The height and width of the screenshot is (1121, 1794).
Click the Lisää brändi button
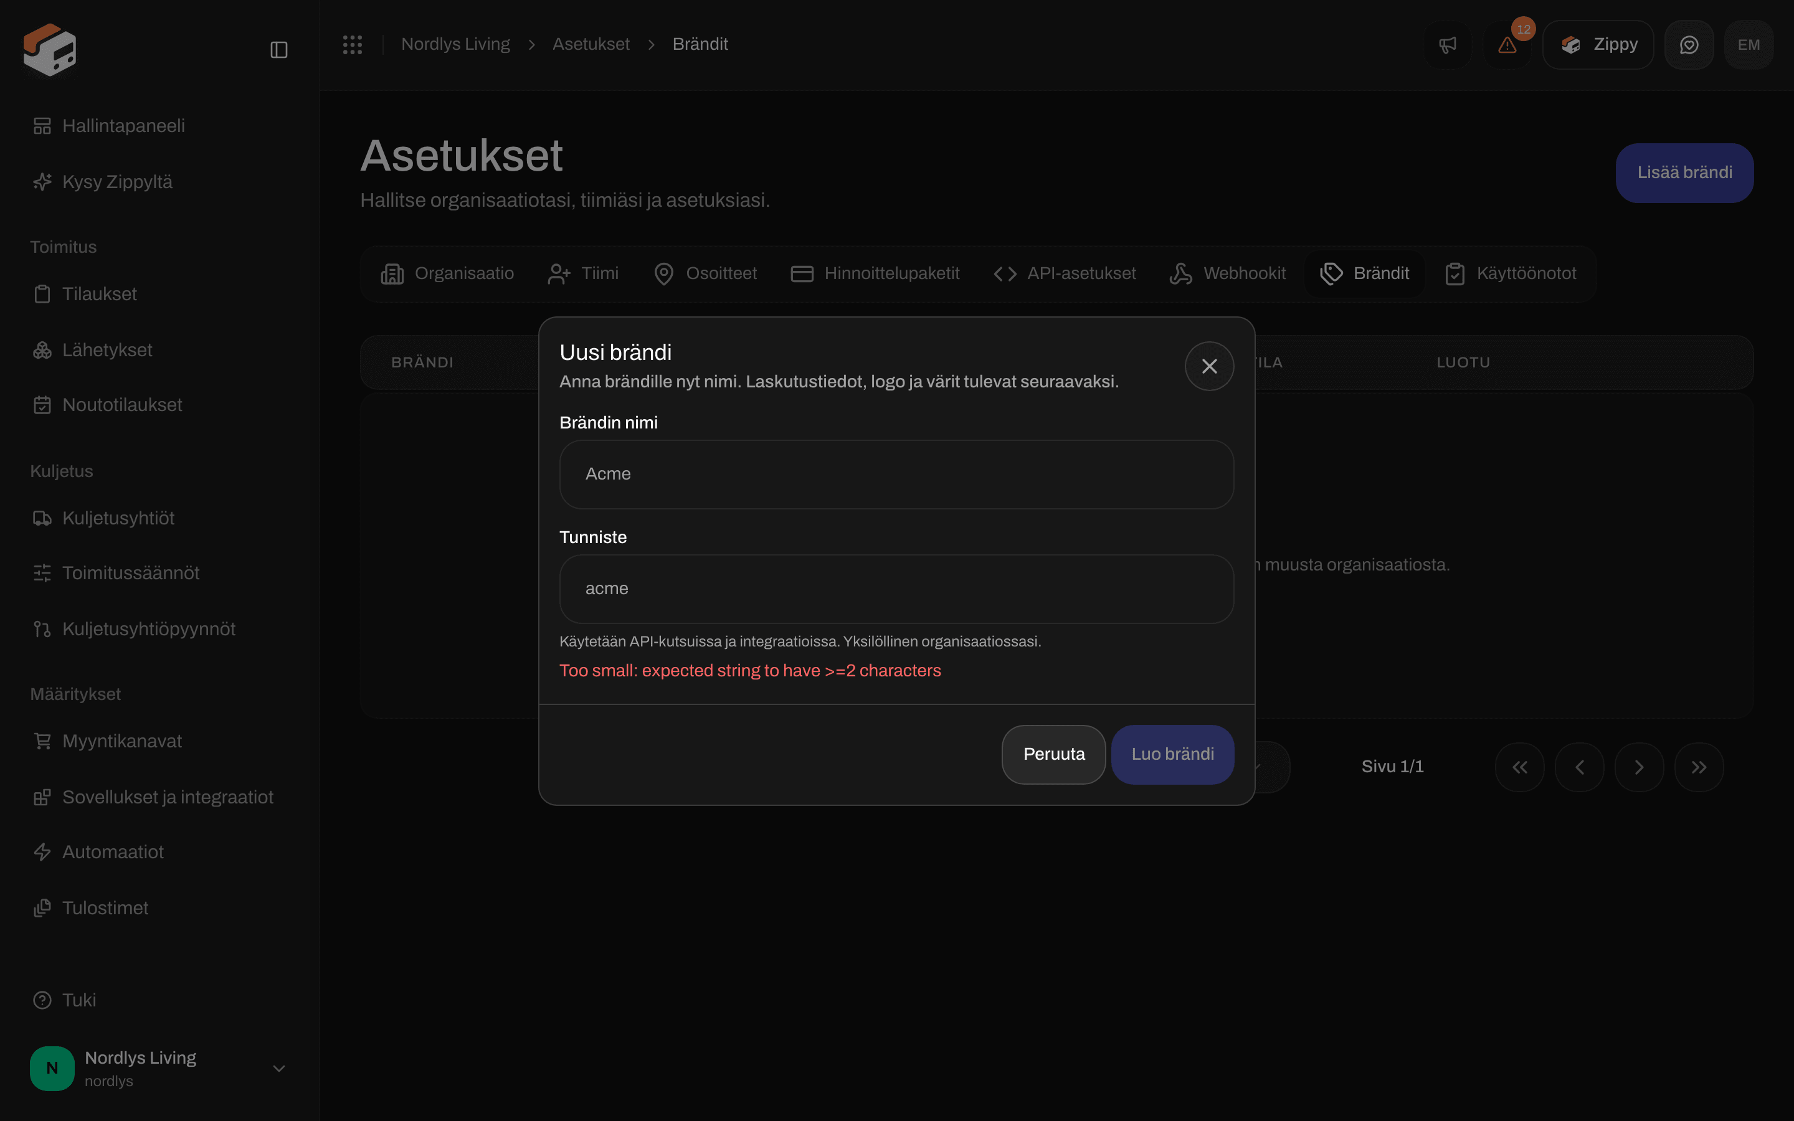point(1684,173)
